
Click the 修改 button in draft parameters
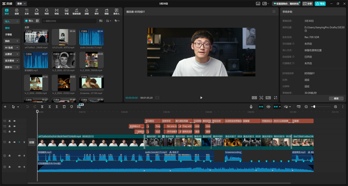tap(336, 98)
